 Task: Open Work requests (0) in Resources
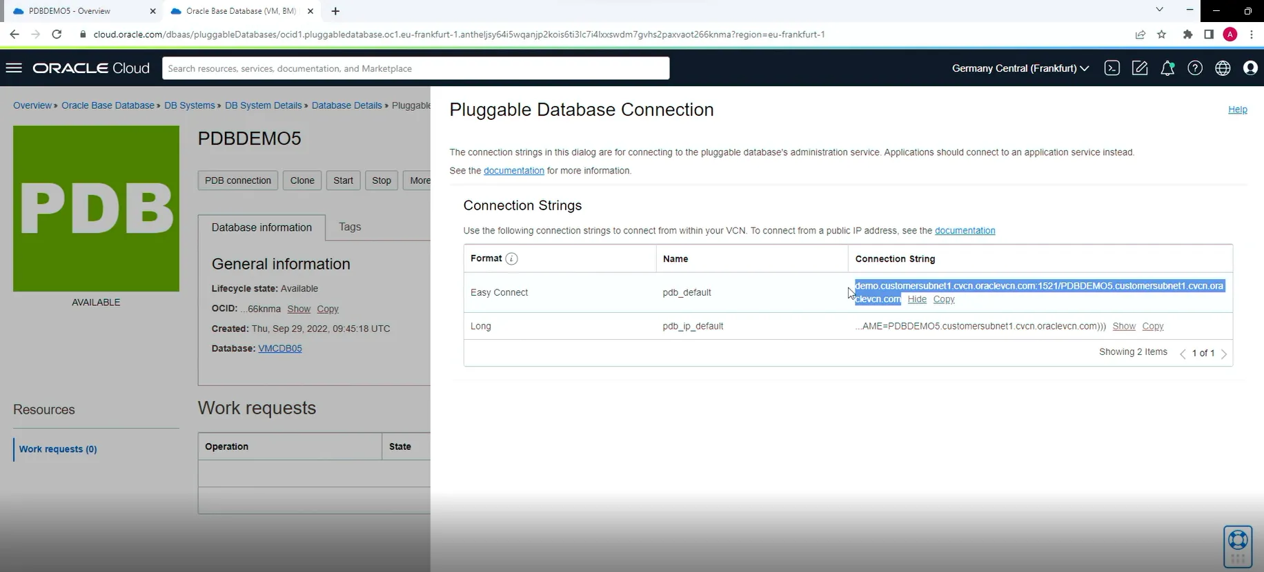coord(58,449)
